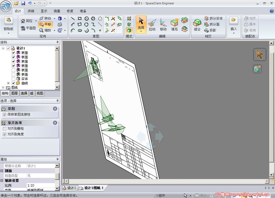Viewport: 275px width, 198px height.
Task: Click the viewport horizontal scrollbar left arrow
Action: (x=66, y=181)
